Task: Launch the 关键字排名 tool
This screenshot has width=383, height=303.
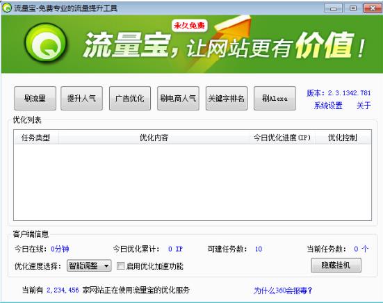Action: point(227,99)
